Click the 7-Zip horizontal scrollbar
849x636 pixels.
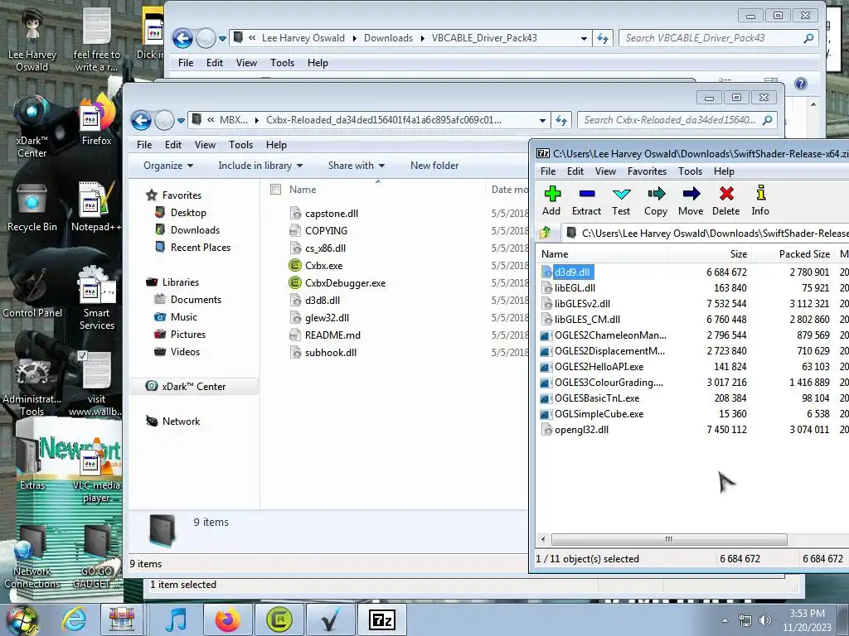pos(669,539)
